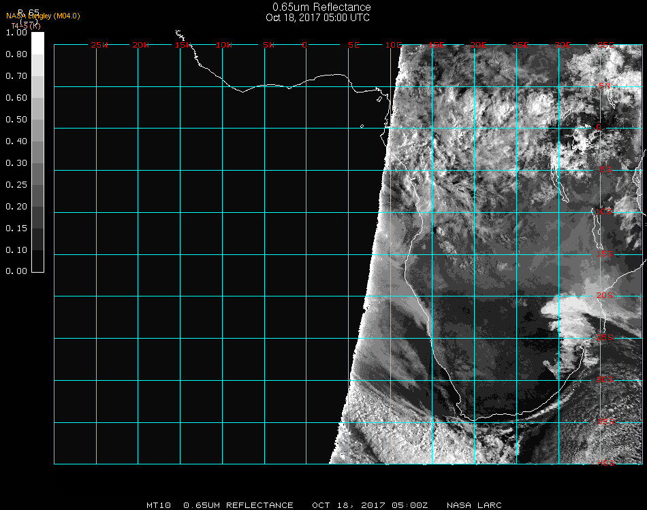The image size is (647, 510).
Task: Click the 0.40 colorbar scale value
Action: (16, 141)
